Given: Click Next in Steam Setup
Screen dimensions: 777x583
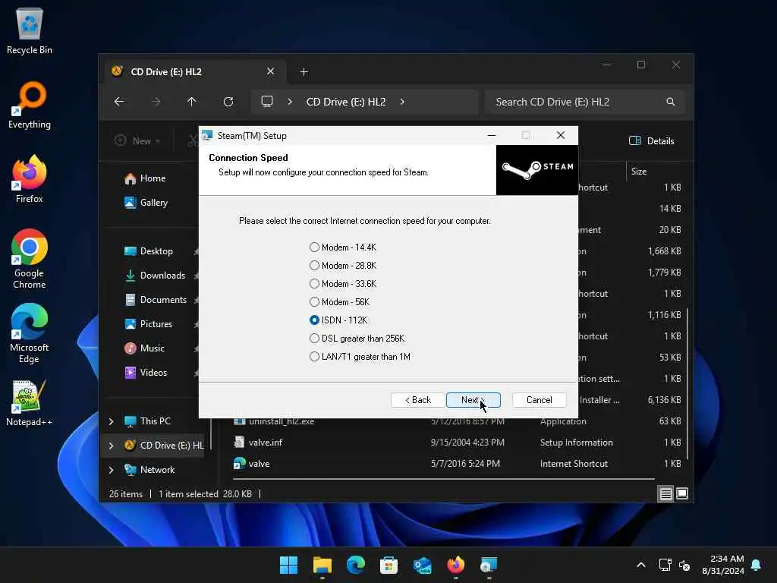Looking at the screenshot, I should [473, 400].
